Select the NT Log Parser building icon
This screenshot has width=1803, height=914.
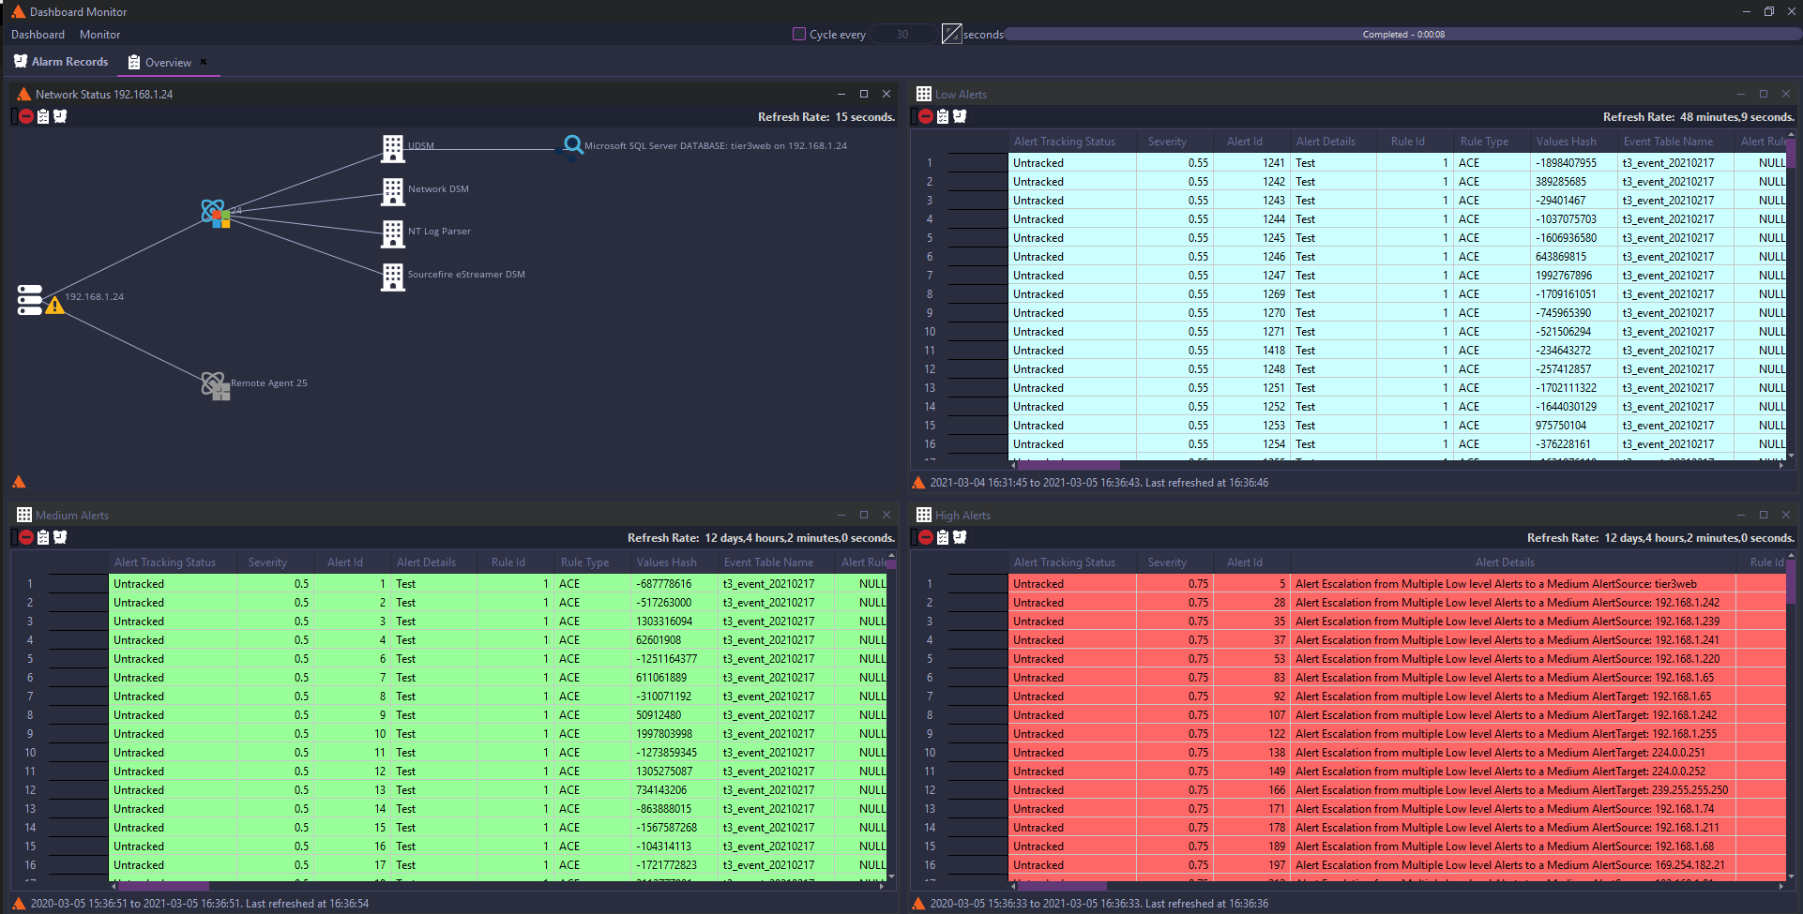[392, 233]
